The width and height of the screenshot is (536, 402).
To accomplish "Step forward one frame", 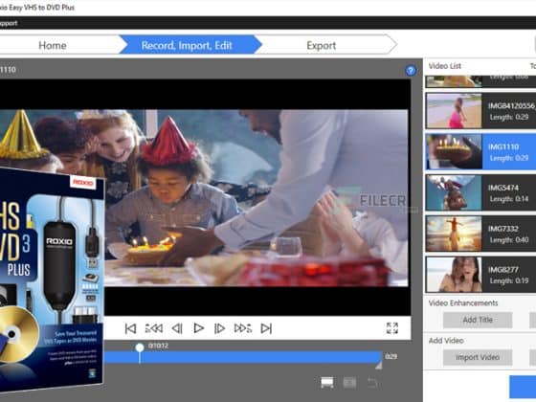I will [x=219, y=328].
